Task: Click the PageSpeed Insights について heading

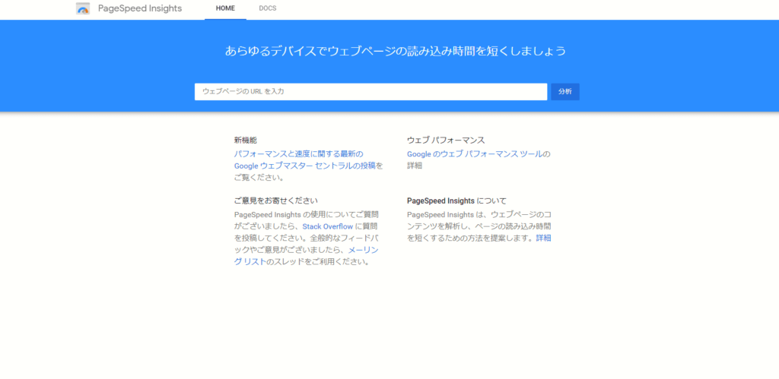Action: coord(456,201)
